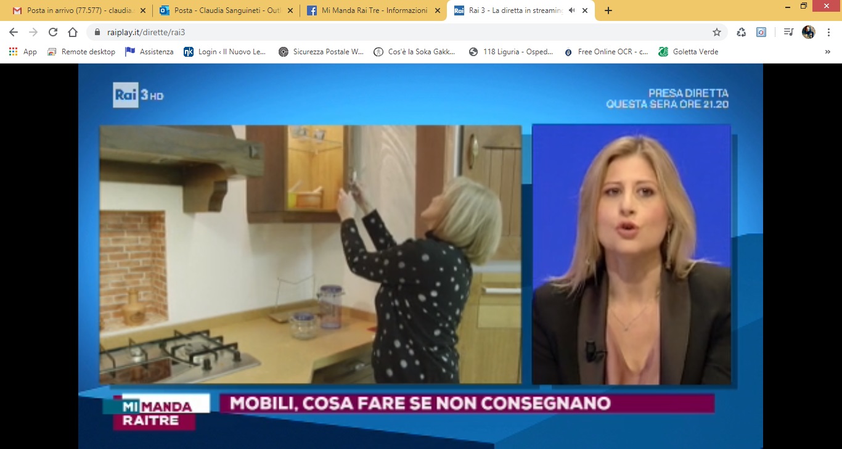Expand the hidden bookmarks chevron

(x=827, y=52)
